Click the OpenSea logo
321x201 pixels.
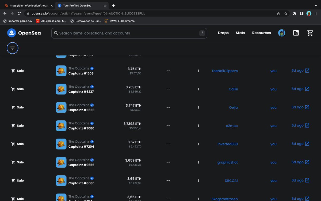click(x=24, y=33)
